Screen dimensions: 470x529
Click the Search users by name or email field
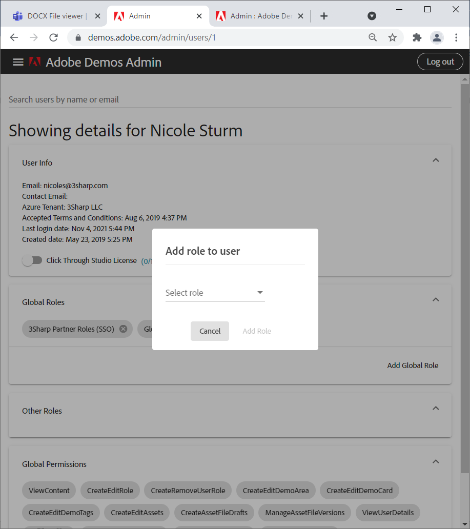coord(230,99)
